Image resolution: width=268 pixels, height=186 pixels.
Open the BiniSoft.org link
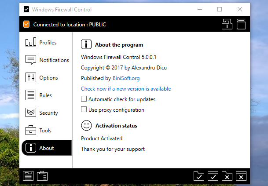click(126, 78)
